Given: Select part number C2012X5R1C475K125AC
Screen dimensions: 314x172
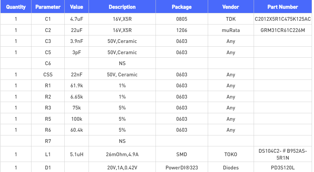Looking at the screenshot, I should click(283, 19).
